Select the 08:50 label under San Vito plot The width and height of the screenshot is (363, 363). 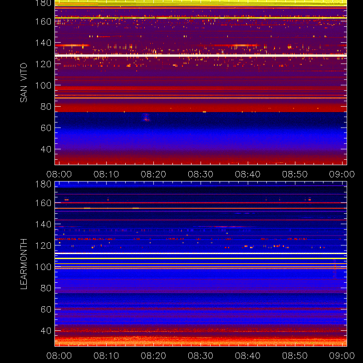(295, 174)
